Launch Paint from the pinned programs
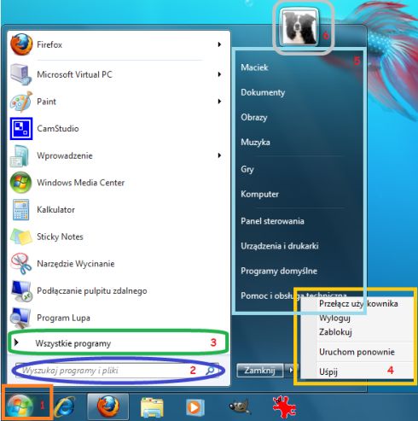 (118, 102)
